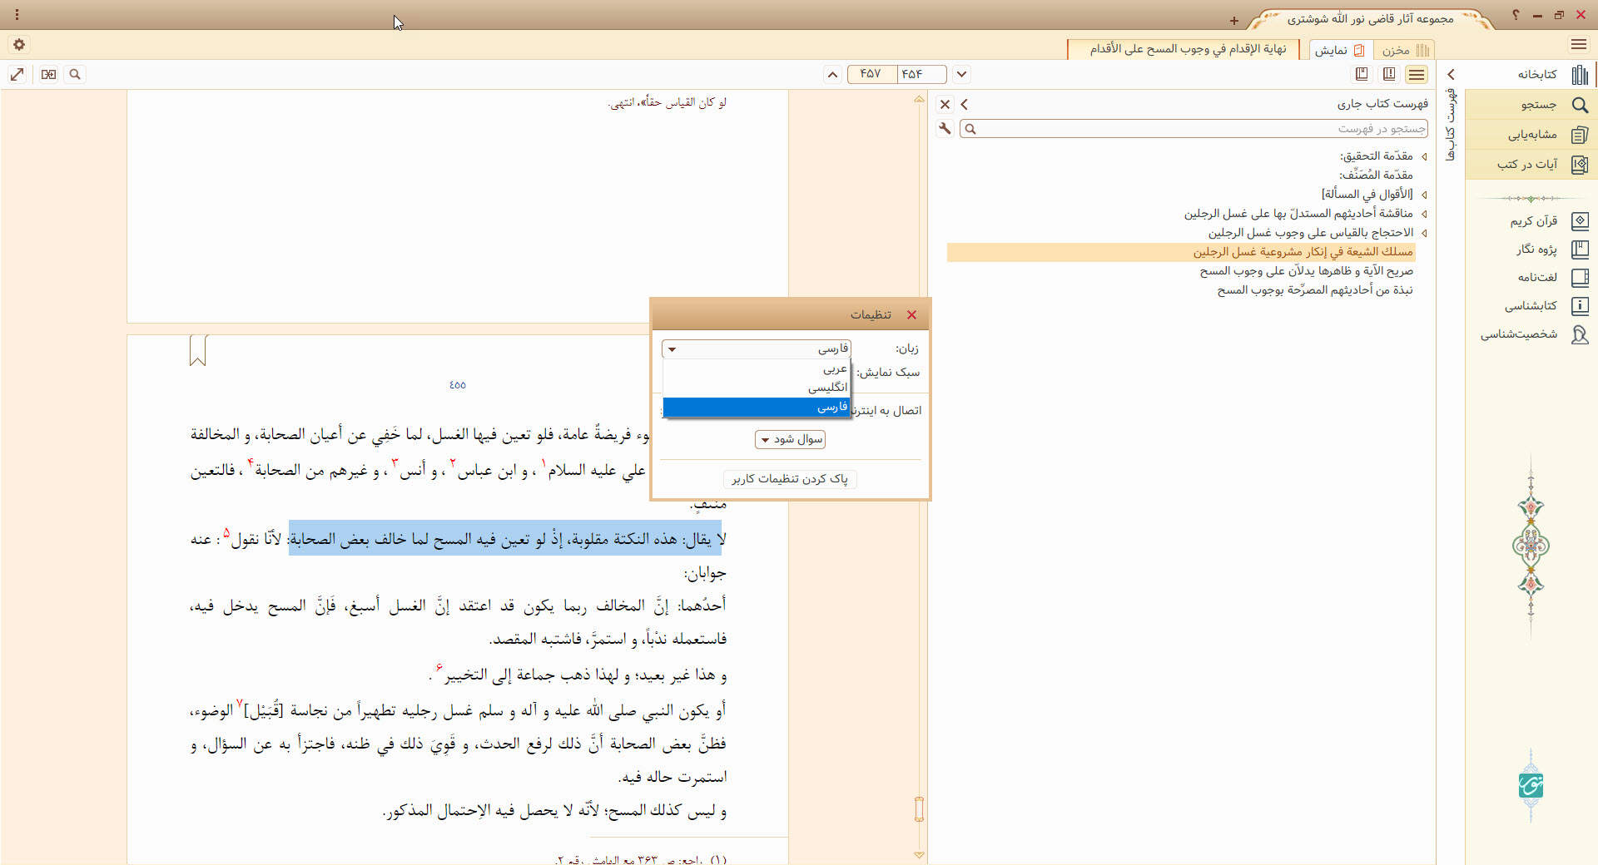Click the جستجو در فهرست search field
The width and height of the screenshot is (1598, 865).
pos(1194,128)
